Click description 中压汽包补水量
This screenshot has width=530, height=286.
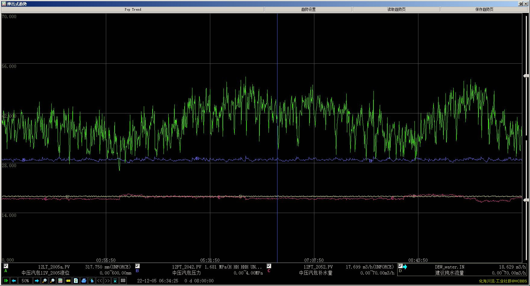(x=316, y=273)
